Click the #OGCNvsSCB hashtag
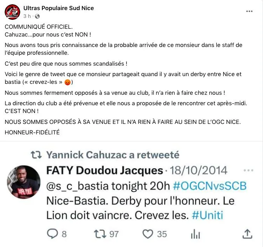The width and height of the screenshot is (263, 247). [210, 186]
